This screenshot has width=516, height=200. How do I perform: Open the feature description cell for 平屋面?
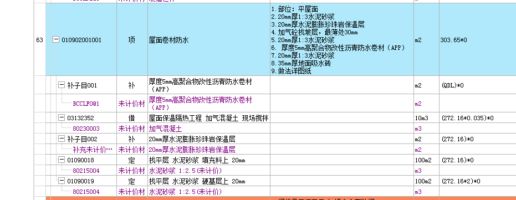342,40
